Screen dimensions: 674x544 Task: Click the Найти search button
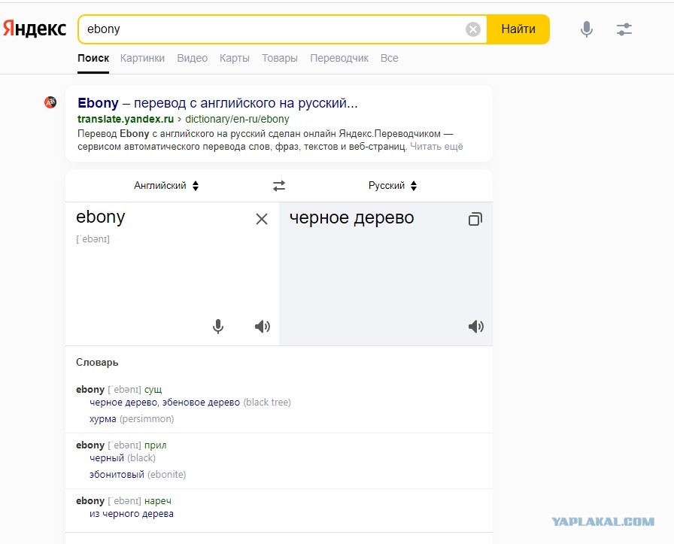tap(518, 29)
